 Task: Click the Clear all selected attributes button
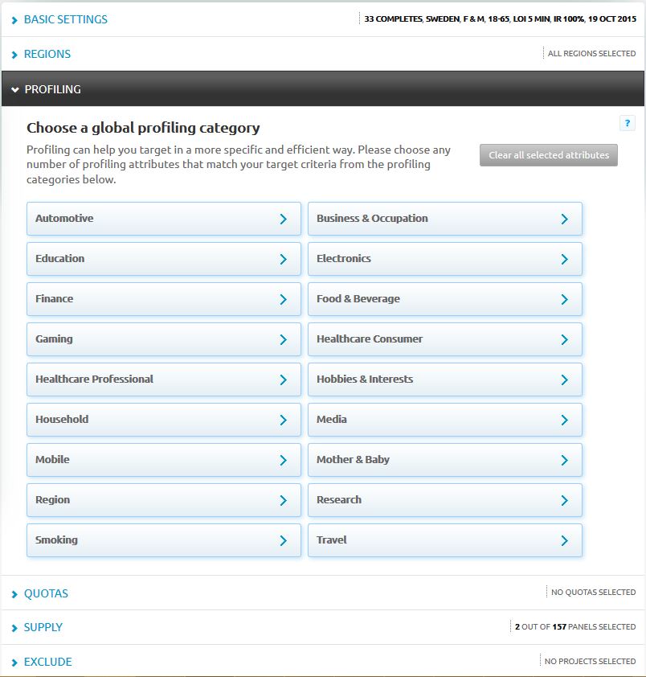pyautogui.click(x=549, y=155)
